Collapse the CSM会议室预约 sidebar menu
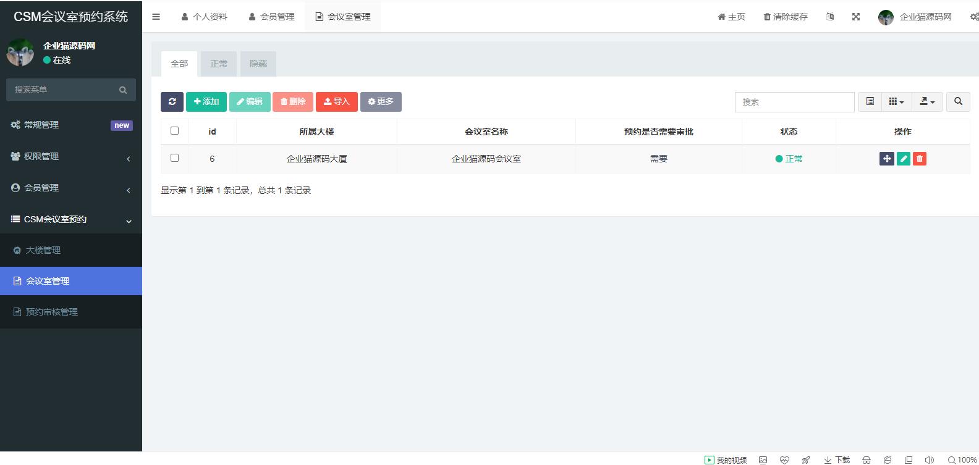979x465 pixels. pyautogui.click(x=71, y=220)
